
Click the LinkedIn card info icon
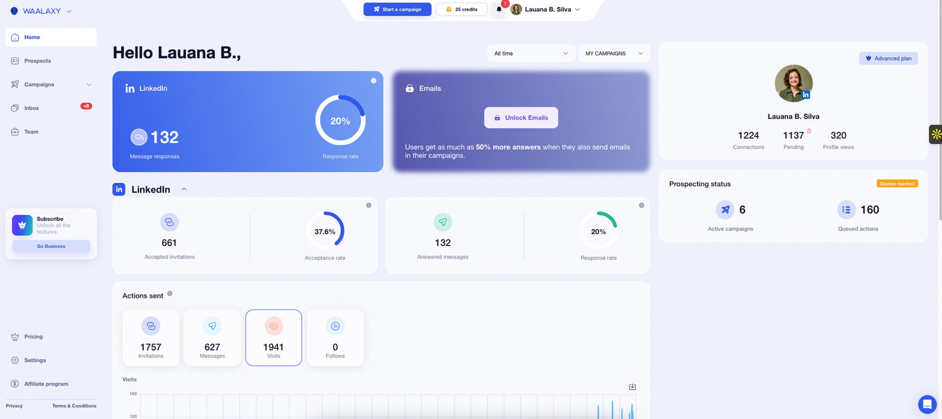(x=374, y=80)
